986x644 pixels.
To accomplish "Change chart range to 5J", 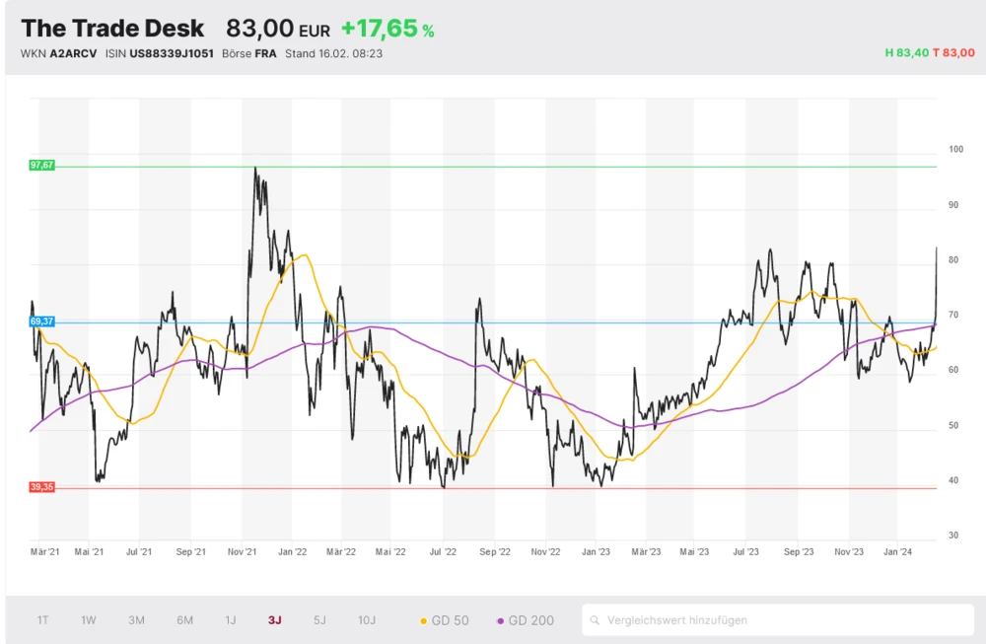I will [319, 620].
